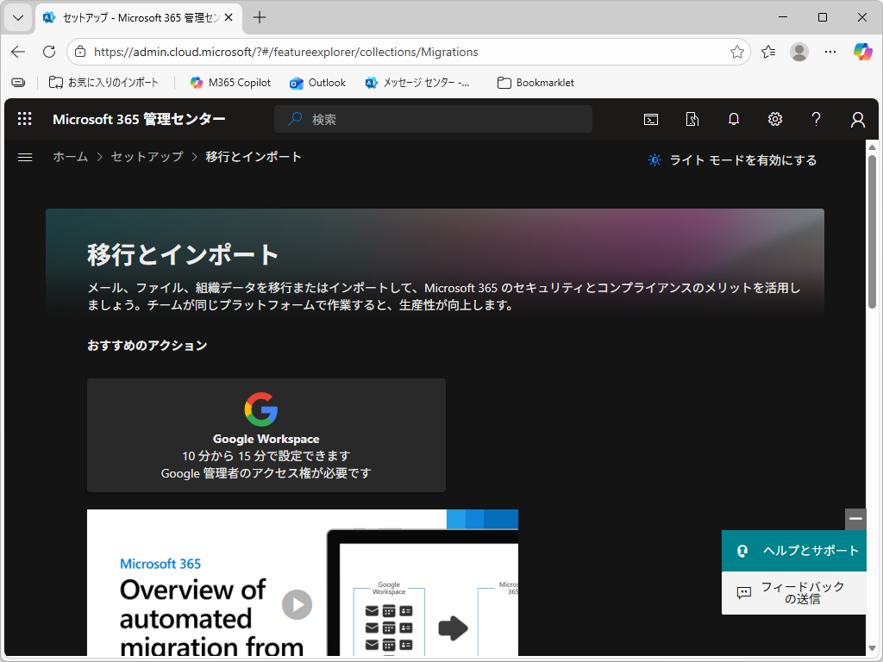Open the Google Workspace migration card
This screenshot has width=883, height=662.
coord(266,435)
